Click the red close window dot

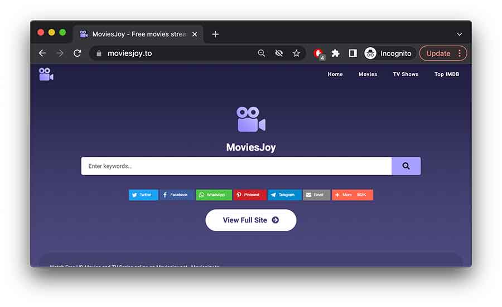[41, 32]
